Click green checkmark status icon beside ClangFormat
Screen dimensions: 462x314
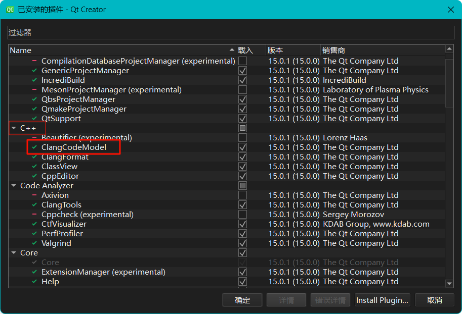(x=34, y=156)
